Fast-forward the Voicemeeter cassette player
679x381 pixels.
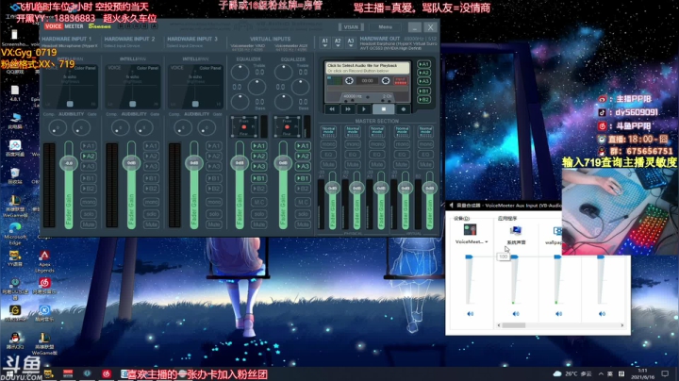pyautogui.click(x=348, y=109)
